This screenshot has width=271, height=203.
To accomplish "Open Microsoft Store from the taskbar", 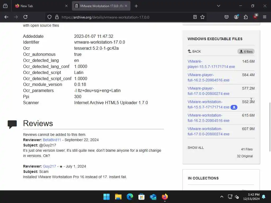I will click(141, 197).
